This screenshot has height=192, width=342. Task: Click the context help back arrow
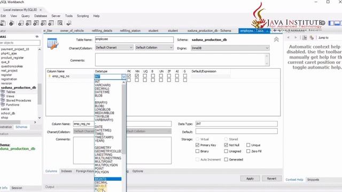pyautogui.click(x=289, y=37)
